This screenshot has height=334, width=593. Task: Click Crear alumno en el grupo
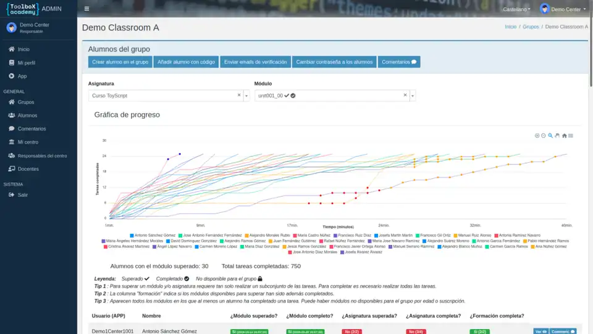coord(120,62)
